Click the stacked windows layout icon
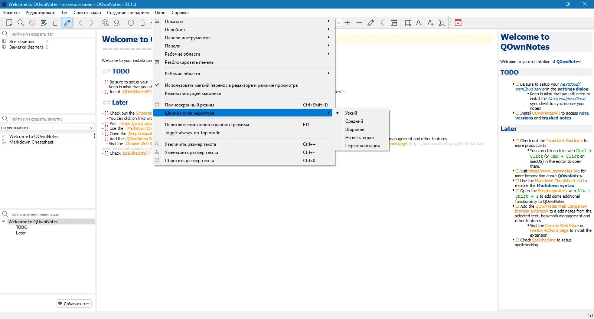Screen dimensions: 594x319 pos(394,23)
